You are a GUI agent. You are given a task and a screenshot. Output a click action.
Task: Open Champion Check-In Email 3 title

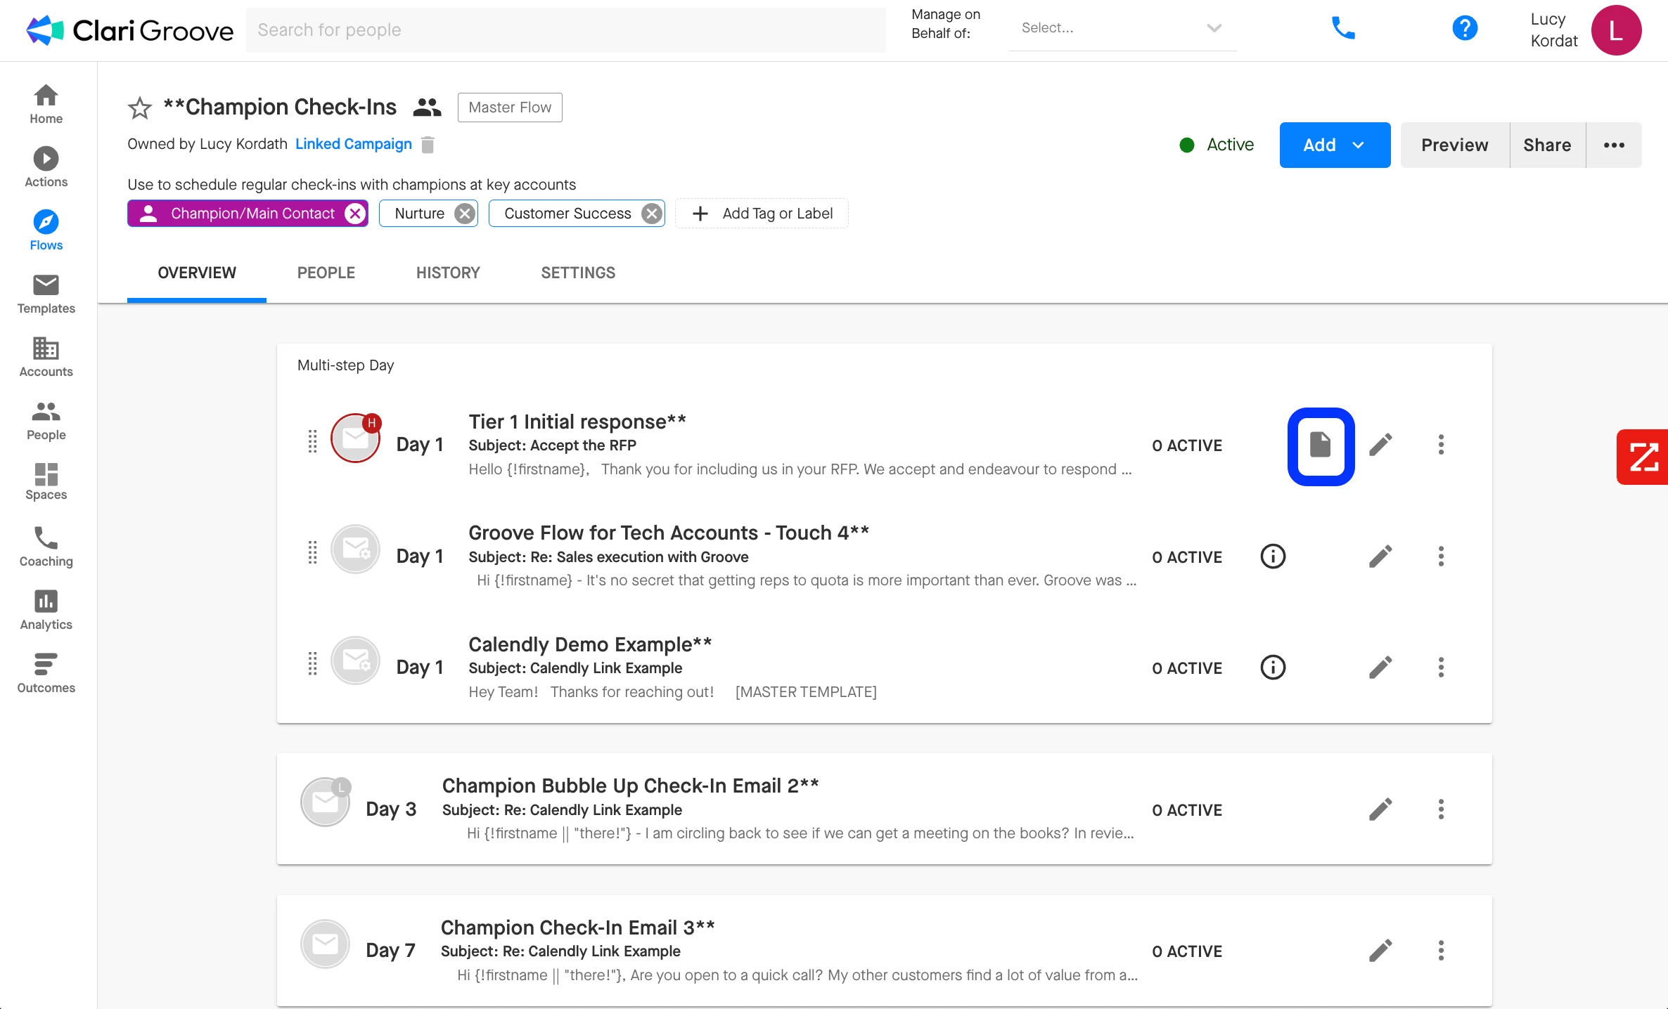(577, 927)
